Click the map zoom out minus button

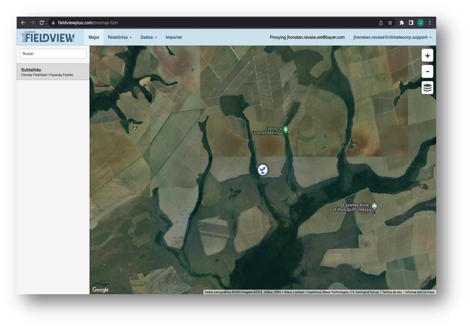pyautogui.click(x=427, y=72)
